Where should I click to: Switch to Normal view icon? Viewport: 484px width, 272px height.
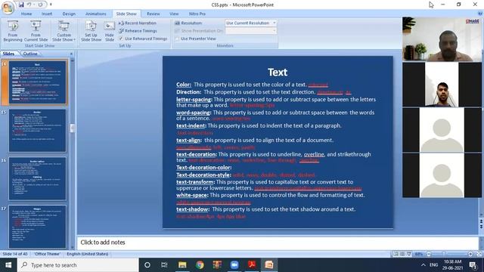click(x=396, y=254)
